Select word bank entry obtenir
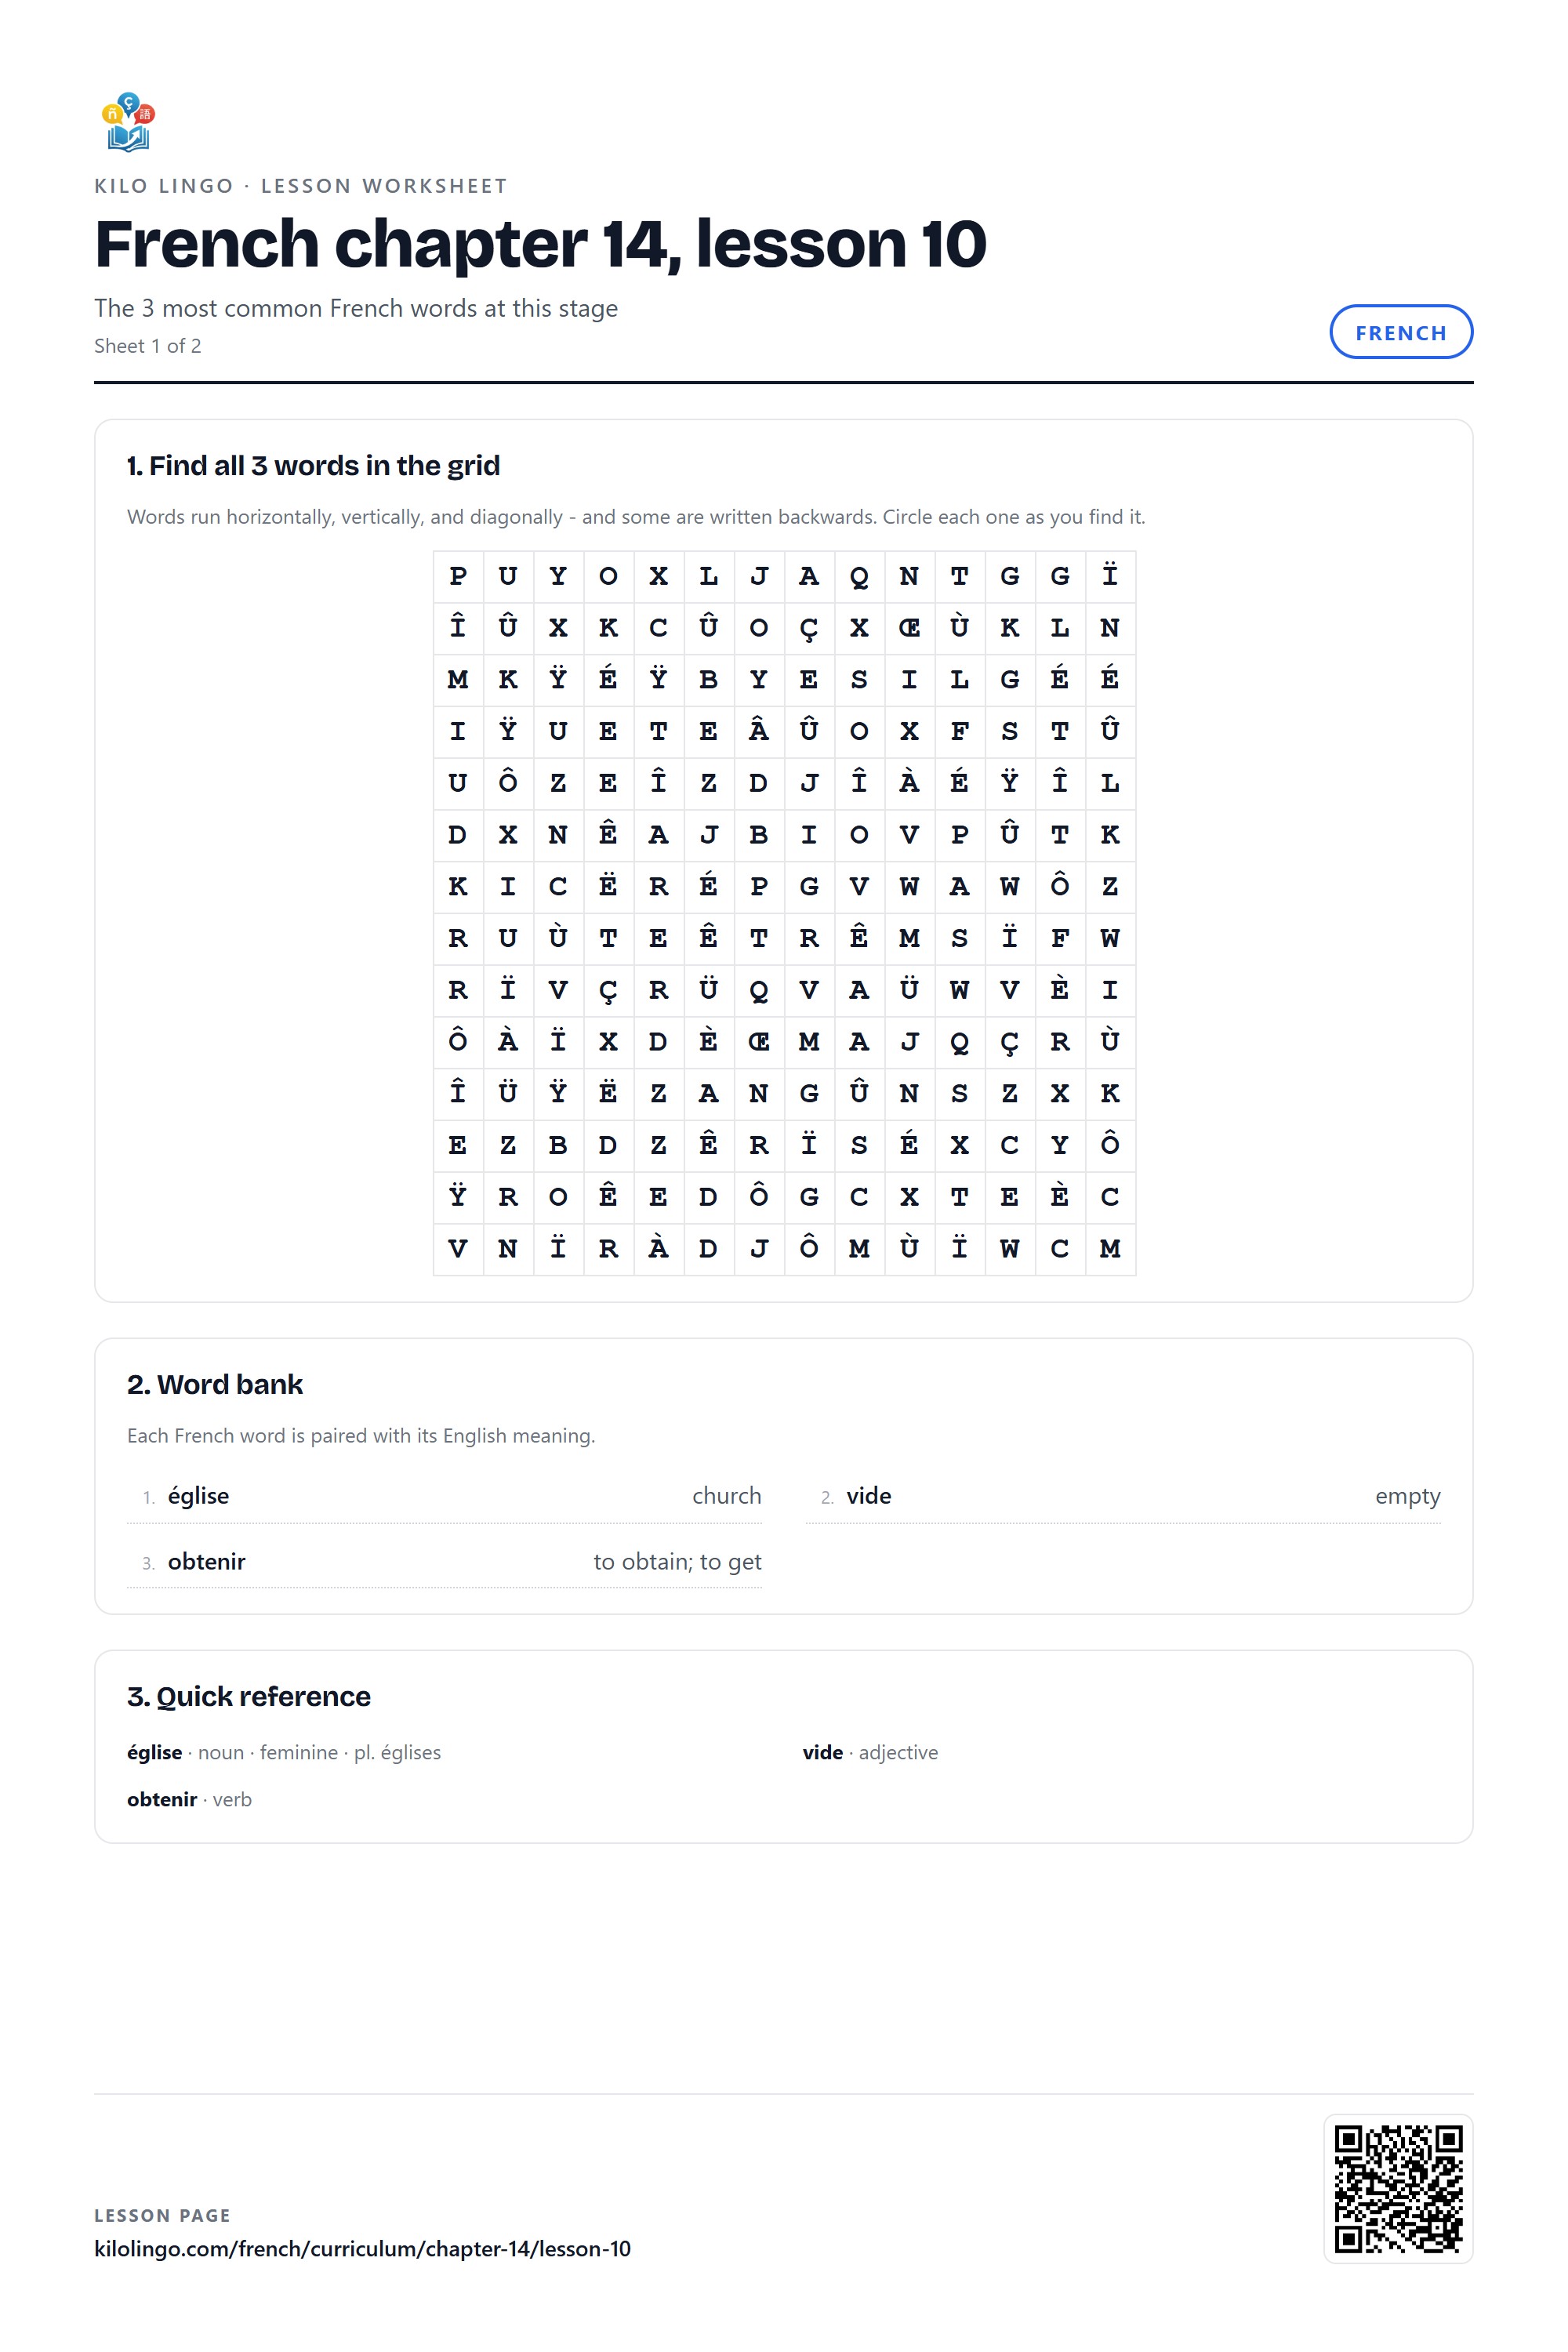Image resolution: width=1568 pixels, height=2352 pixels. click(444, 1561)
